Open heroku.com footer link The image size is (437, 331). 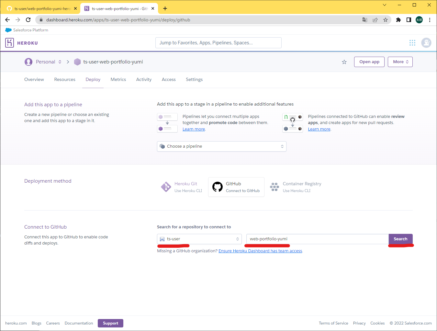16,323
